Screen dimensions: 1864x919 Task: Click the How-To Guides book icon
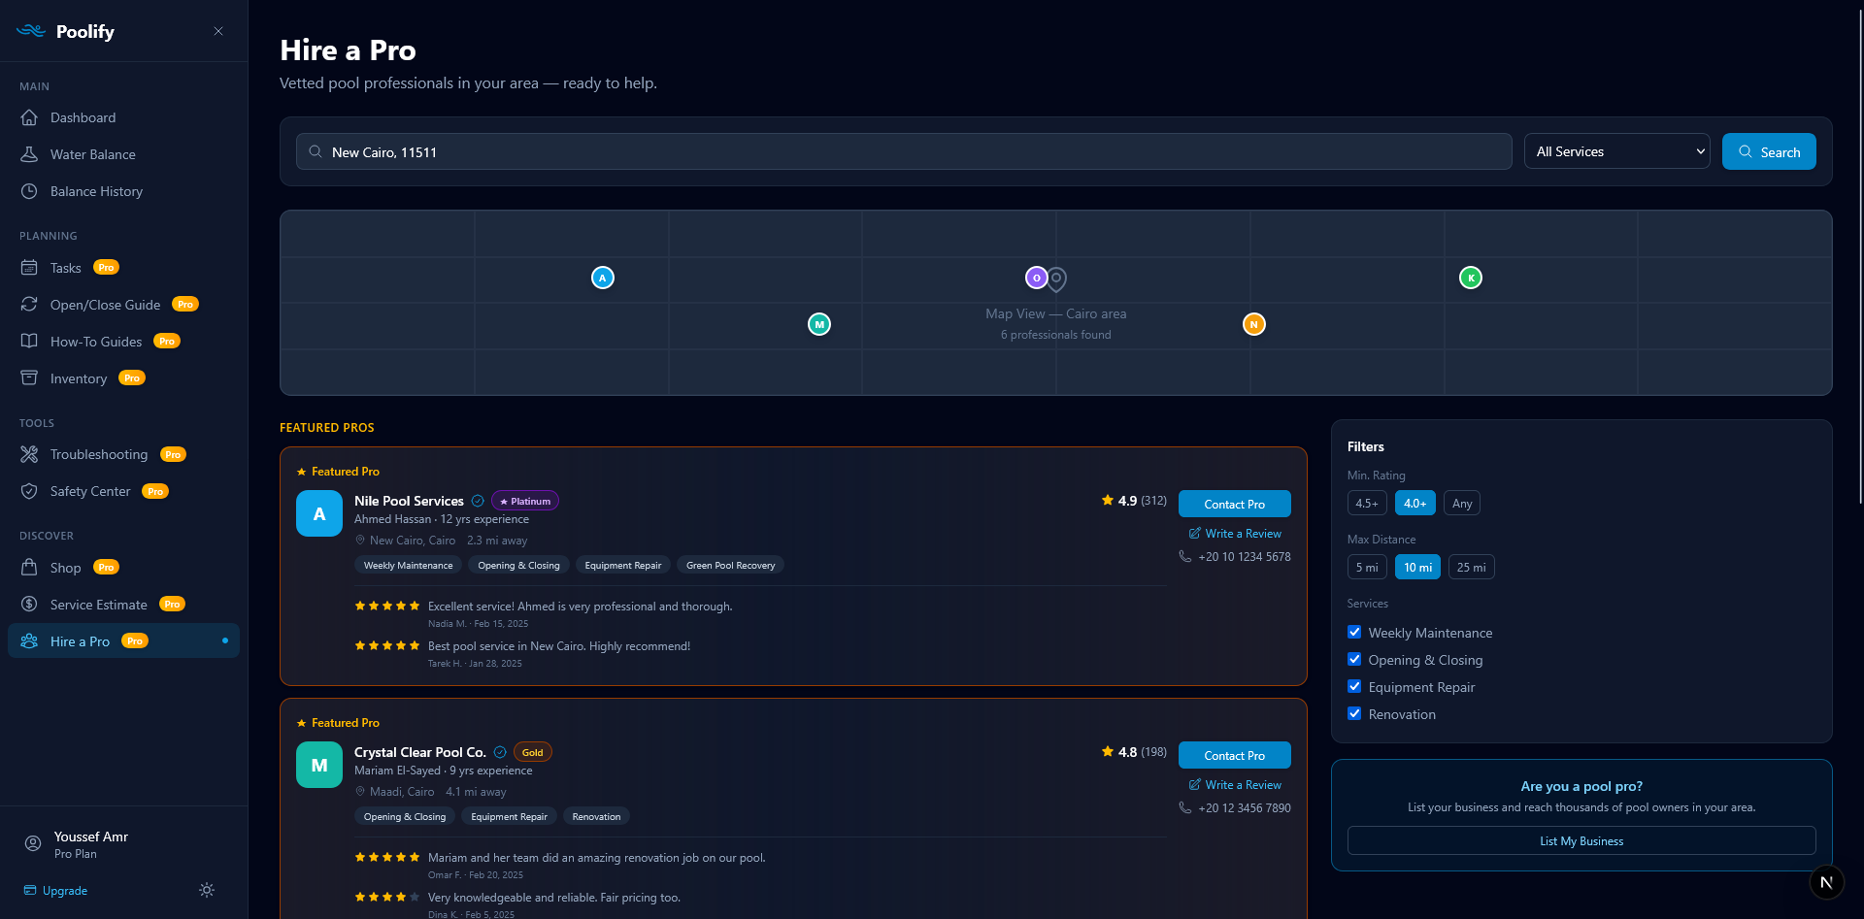point(29,342)
